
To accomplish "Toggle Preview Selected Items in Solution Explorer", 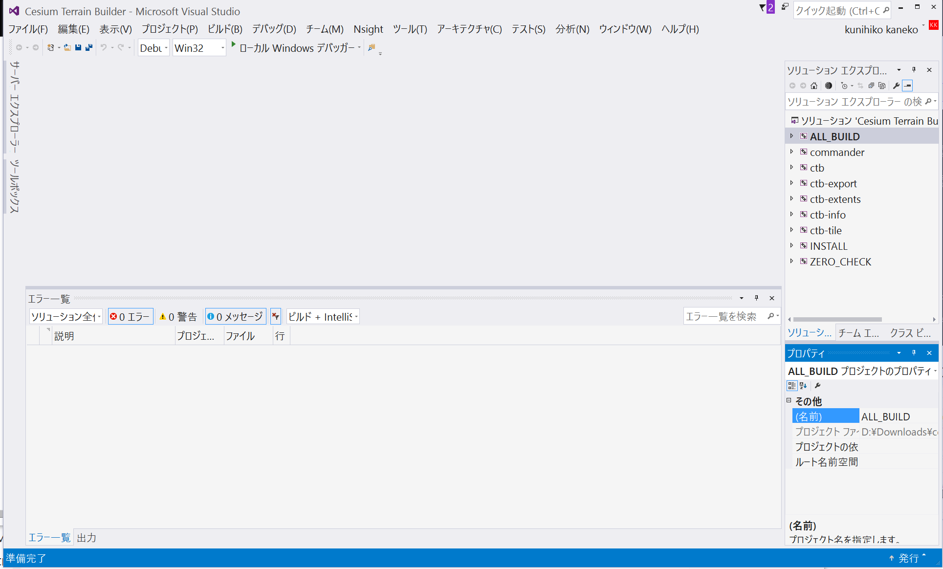I will click(x=907, y=86).
